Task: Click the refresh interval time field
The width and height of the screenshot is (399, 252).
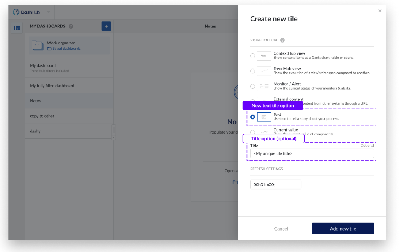Action: click(x=275, y=185)
